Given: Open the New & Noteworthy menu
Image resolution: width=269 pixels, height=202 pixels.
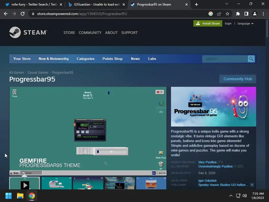Looking at the screenshot, I should [54, 59].
